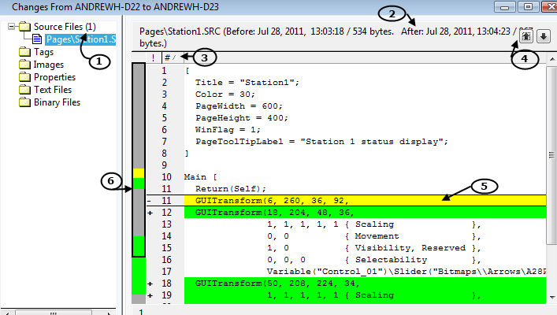Click the Source Files folder icon
The height and width of the screenshot is (315, 557).
tap(24, 28)
